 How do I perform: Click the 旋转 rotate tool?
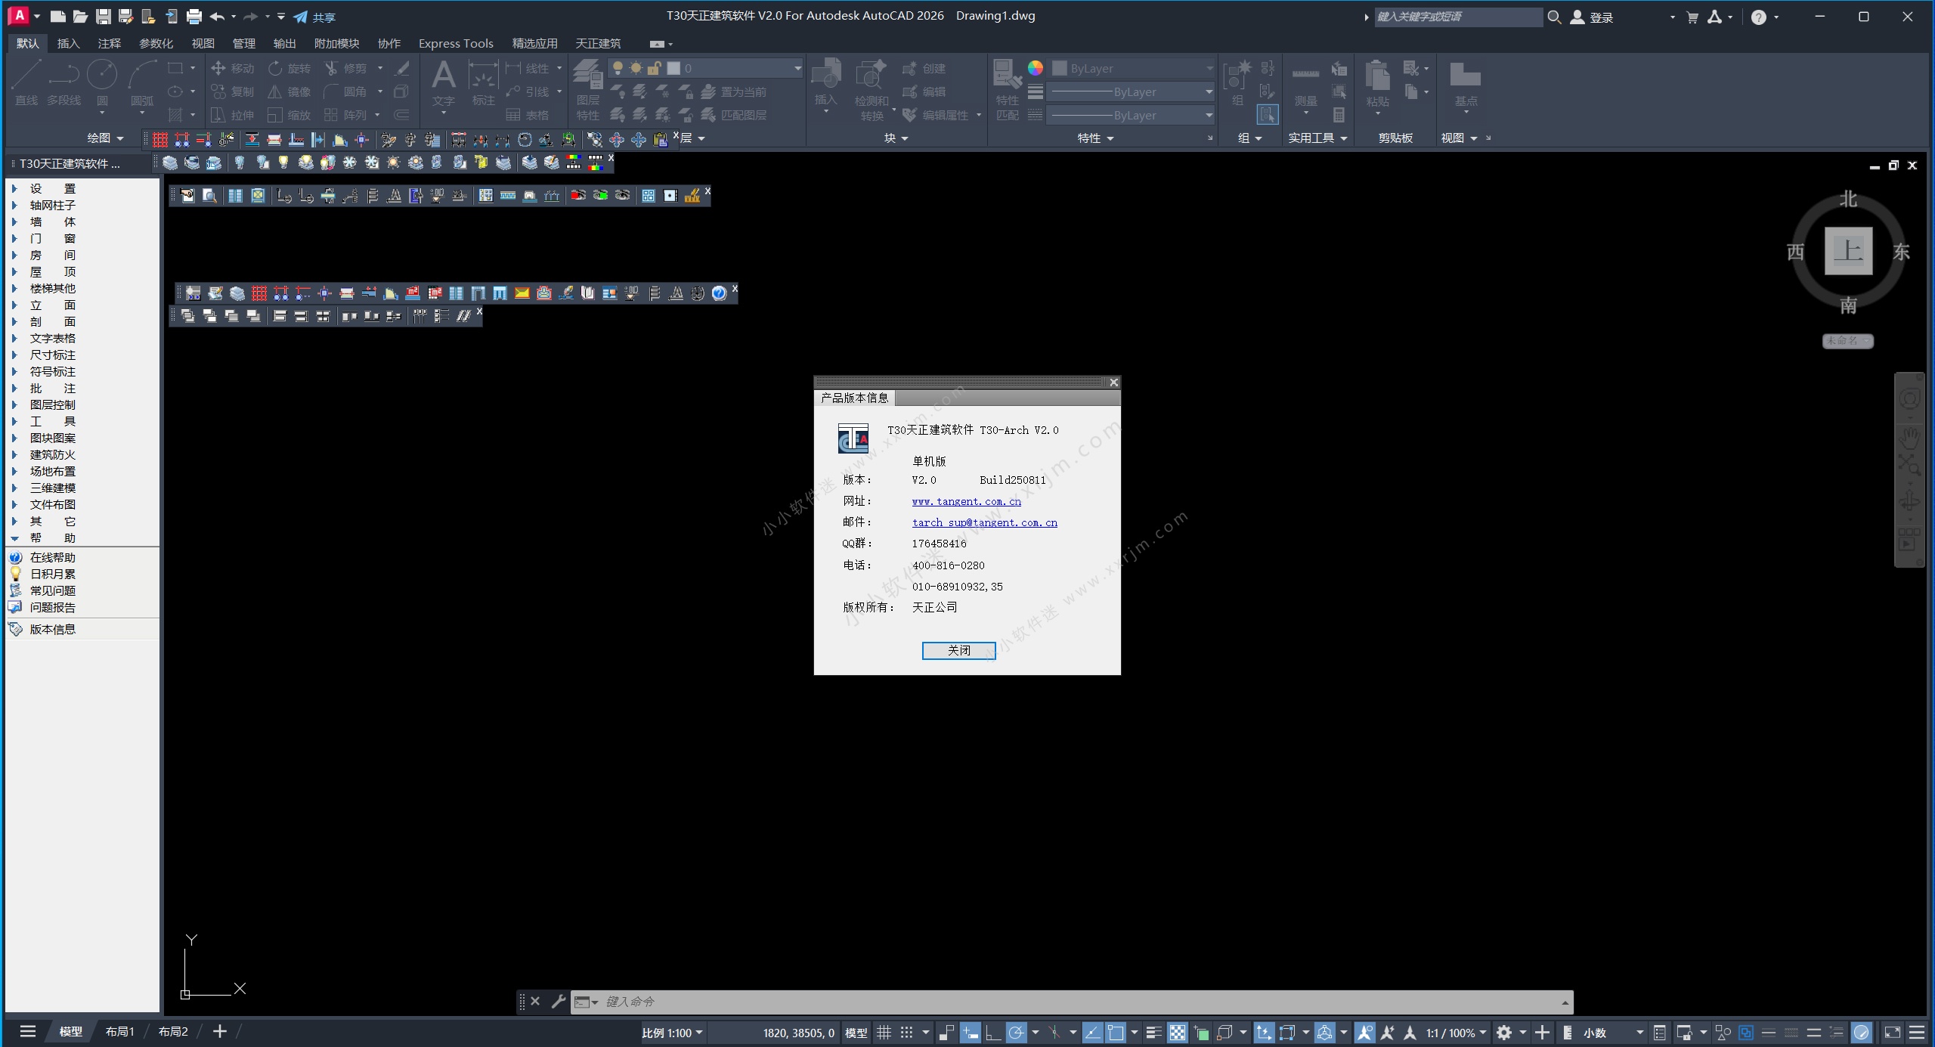pyautogui.click(x=289, y=68)
